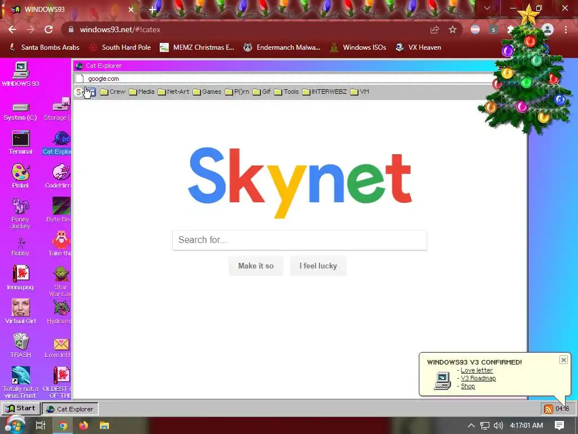Viewport: 578px width, 434px height.
Task: Open the Tools bookmarks folder
Action: (x=286, y=92)
